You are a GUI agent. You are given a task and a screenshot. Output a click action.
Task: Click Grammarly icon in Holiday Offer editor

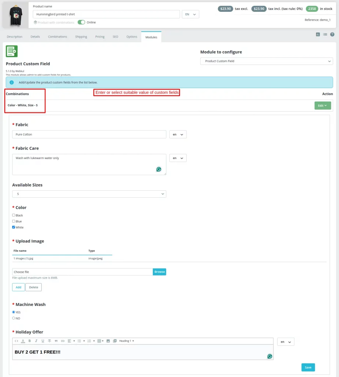coord(270,356)
